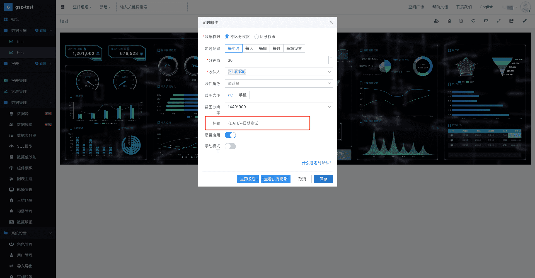Increment the 分钟点 value with the plus stepper
Viewport: 535px width, 278px height.
coord(331,58)
